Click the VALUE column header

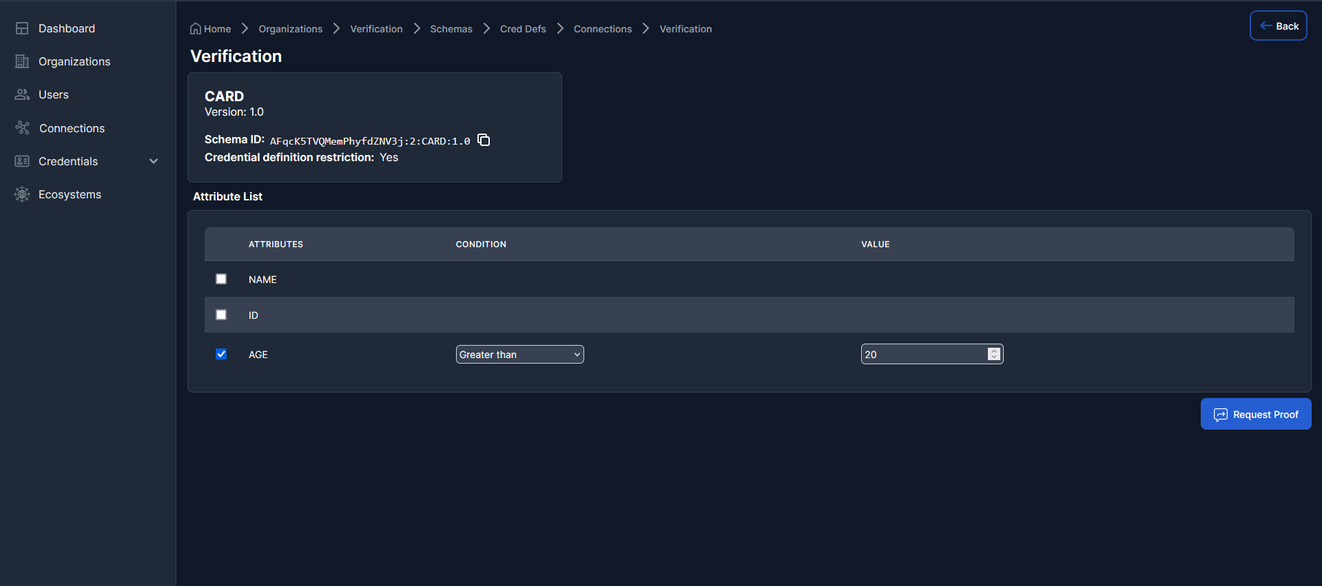tap(876, 244)
